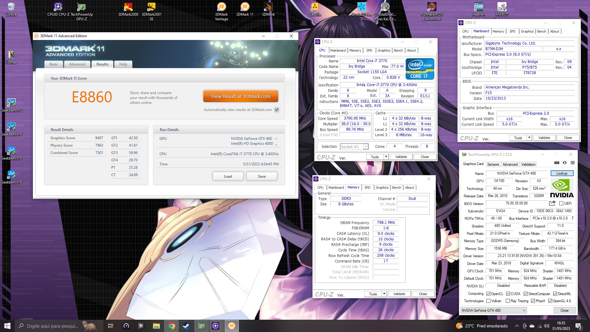Toggle the Ray Tracing checkbox
This screenshot has width=590, height=332.
508,301
